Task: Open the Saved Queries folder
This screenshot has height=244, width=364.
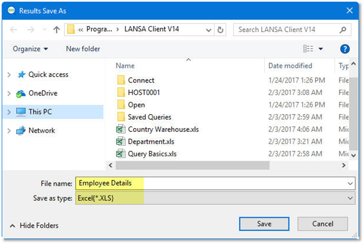Action: point(149,117)
